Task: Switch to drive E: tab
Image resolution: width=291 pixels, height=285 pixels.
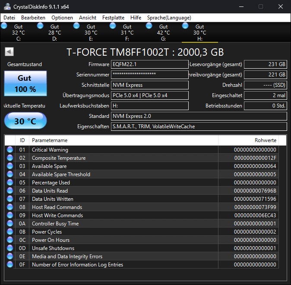Action: point(91,33)
